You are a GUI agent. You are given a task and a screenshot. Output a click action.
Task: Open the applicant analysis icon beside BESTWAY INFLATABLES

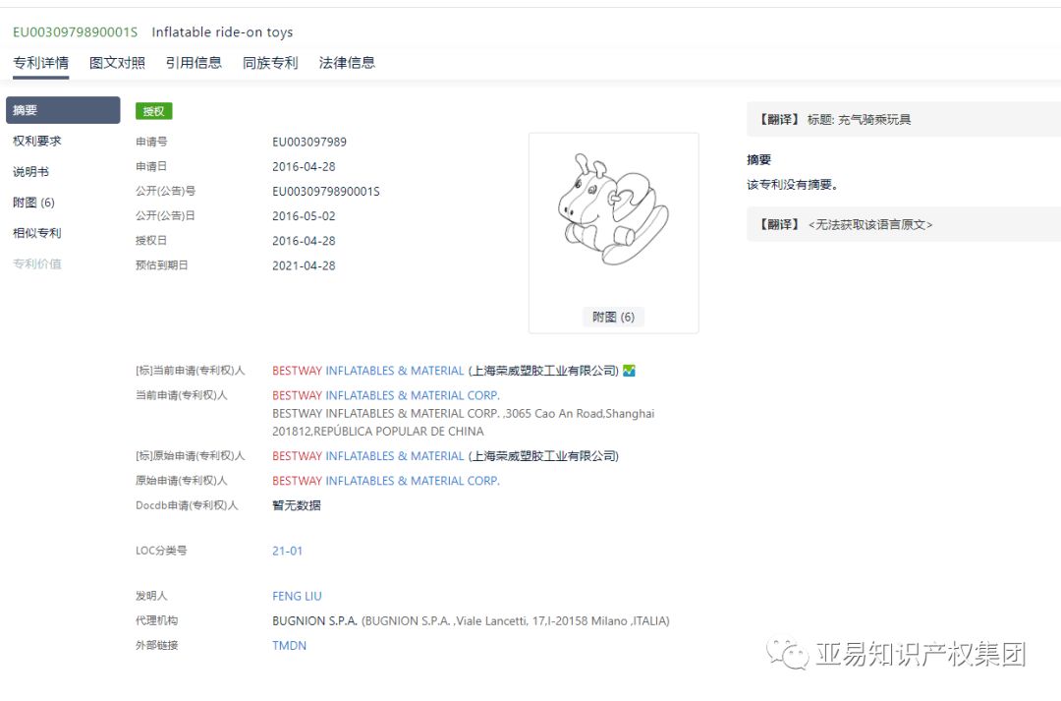pyautogui.click(x=628, y=371)
